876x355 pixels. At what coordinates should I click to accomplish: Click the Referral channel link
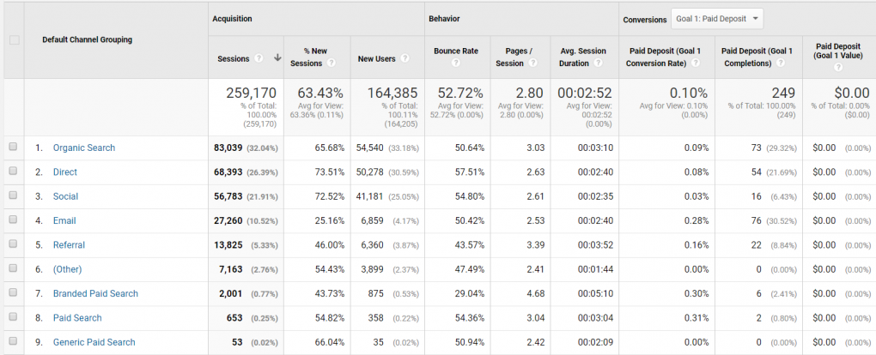point(69,245)
